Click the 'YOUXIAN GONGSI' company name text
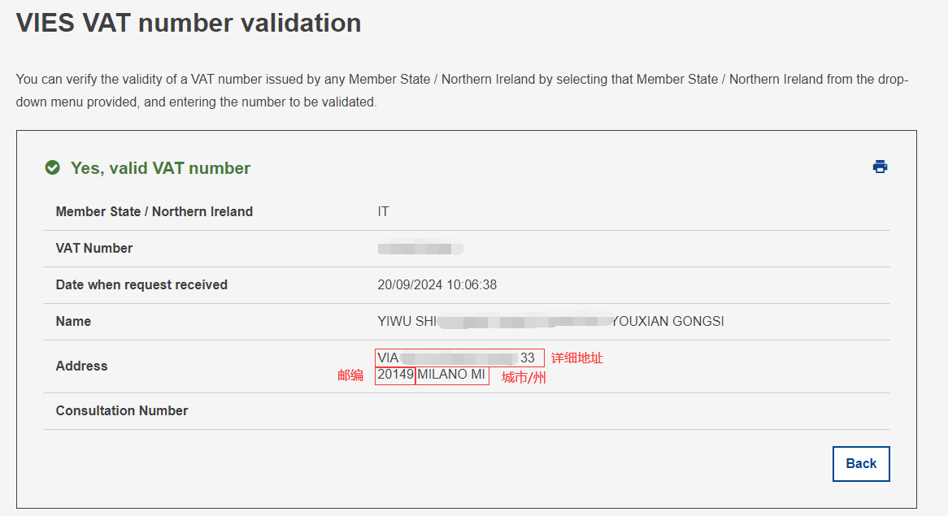 coord(668,321)
